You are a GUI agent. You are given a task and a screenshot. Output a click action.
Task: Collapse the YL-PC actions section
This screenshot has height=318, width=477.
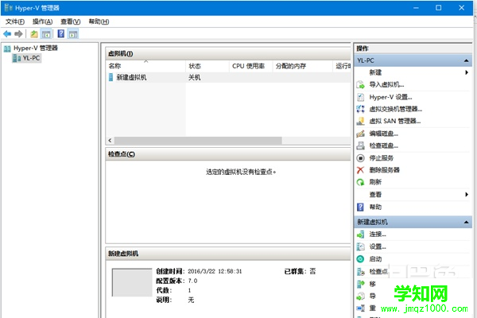click(466, 60)
